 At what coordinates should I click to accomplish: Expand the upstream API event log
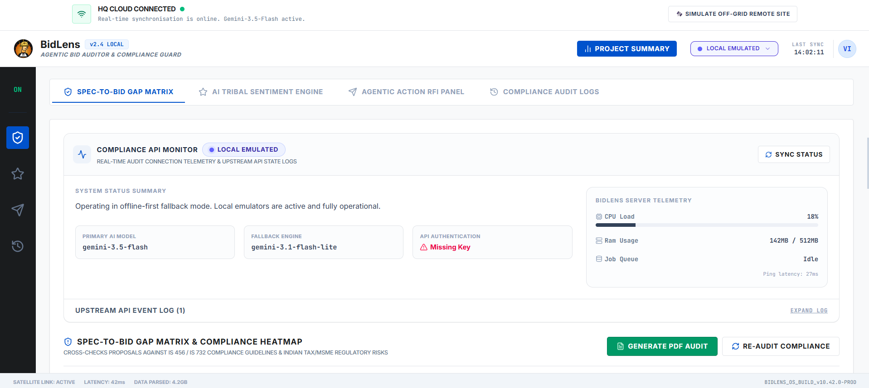click(809, 311)
